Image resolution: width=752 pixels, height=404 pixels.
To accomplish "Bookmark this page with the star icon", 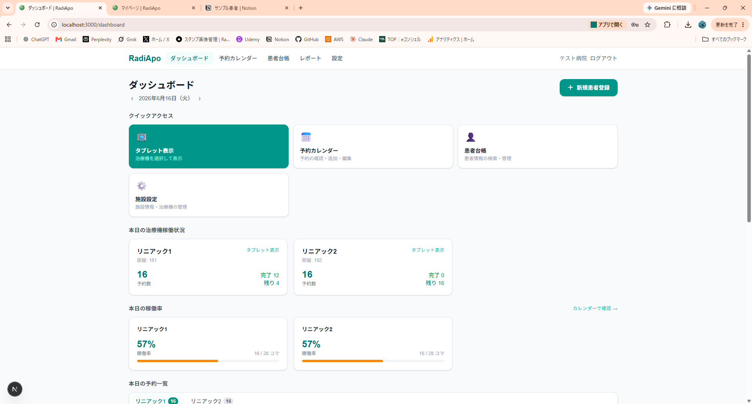I will (x=647, y=25).
